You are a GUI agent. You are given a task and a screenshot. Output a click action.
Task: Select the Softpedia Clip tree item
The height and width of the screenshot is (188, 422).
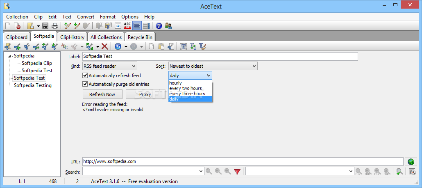click(x=37, y=63)
